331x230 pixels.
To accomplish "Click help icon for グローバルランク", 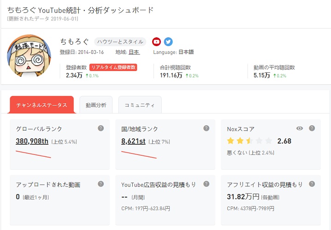I will [x=100, y=128].
